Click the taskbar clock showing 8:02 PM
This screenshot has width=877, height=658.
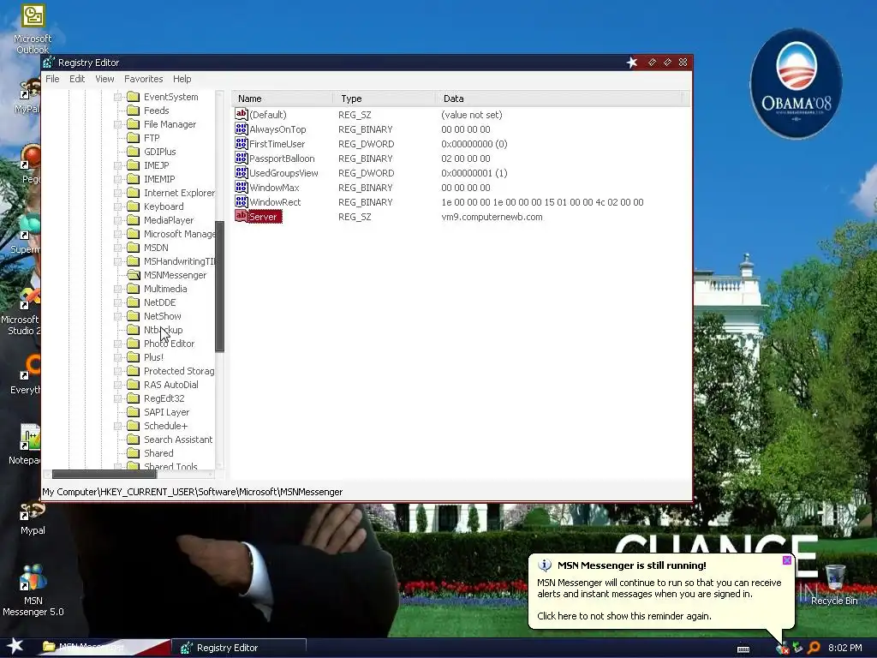(x=845, y=648)
